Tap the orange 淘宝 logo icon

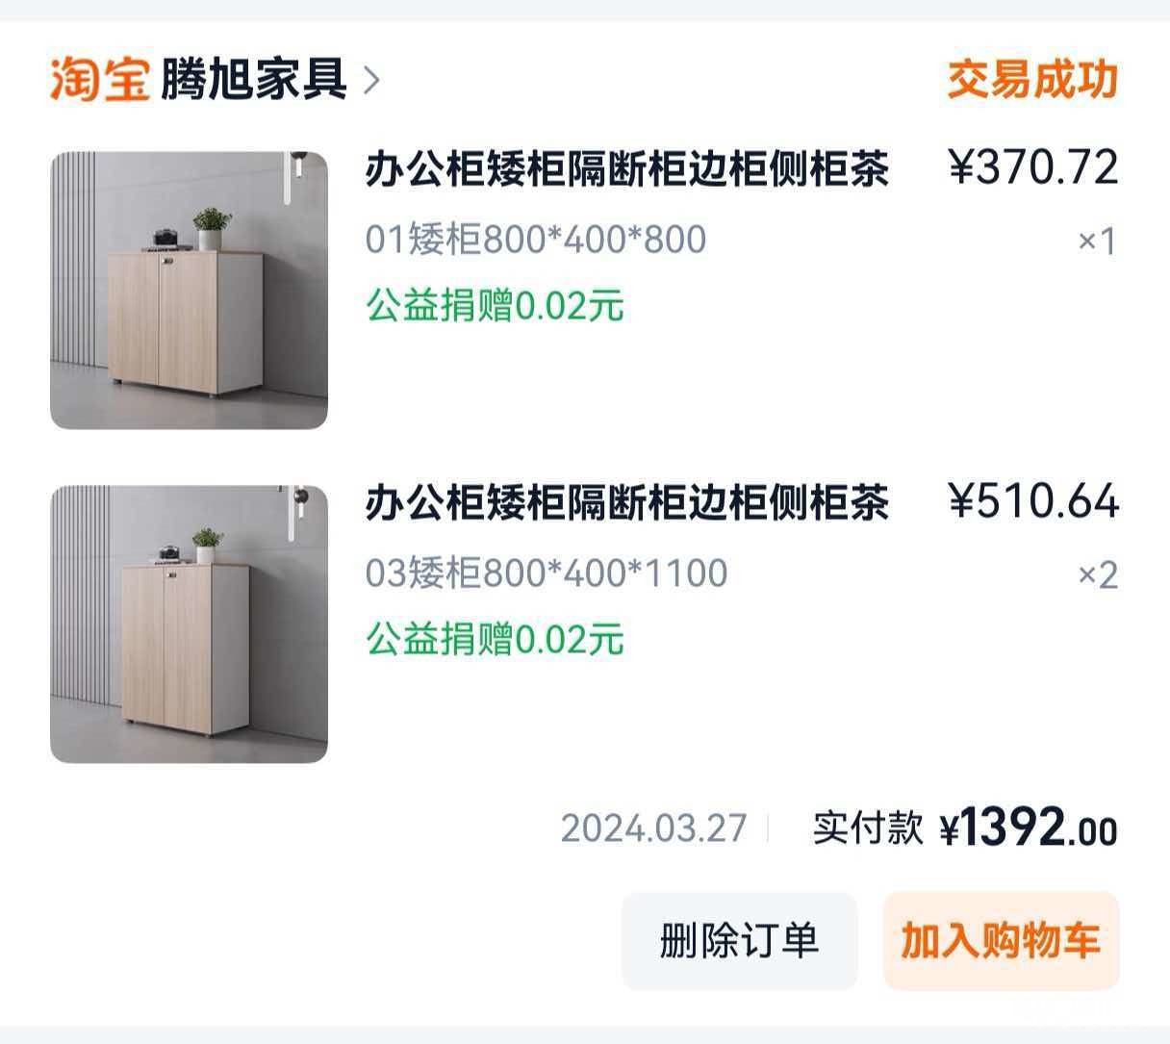[x=99, y=79]
